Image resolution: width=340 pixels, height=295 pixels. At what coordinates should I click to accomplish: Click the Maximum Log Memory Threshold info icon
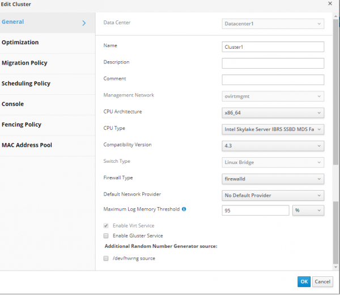184,209
